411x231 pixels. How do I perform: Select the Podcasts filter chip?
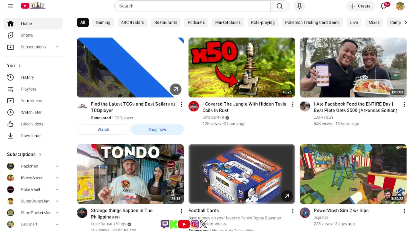click(196, 22)
